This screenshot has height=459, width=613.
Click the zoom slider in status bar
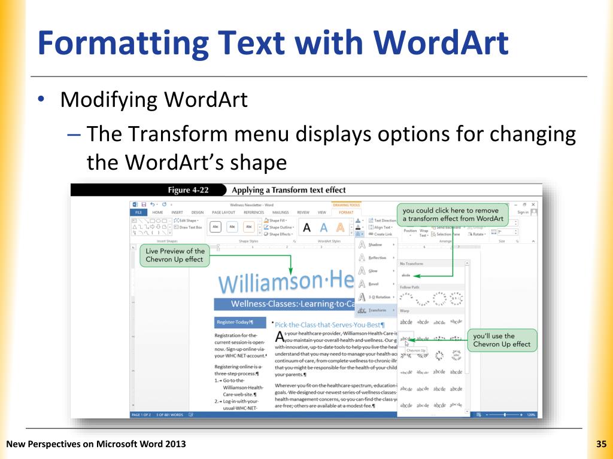[505, 415]
